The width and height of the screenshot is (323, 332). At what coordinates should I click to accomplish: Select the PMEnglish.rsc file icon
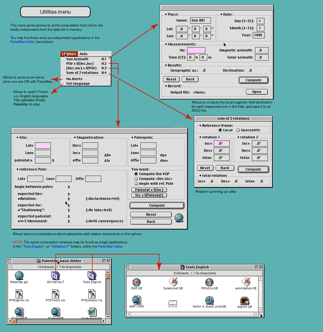tap(19, 294)
